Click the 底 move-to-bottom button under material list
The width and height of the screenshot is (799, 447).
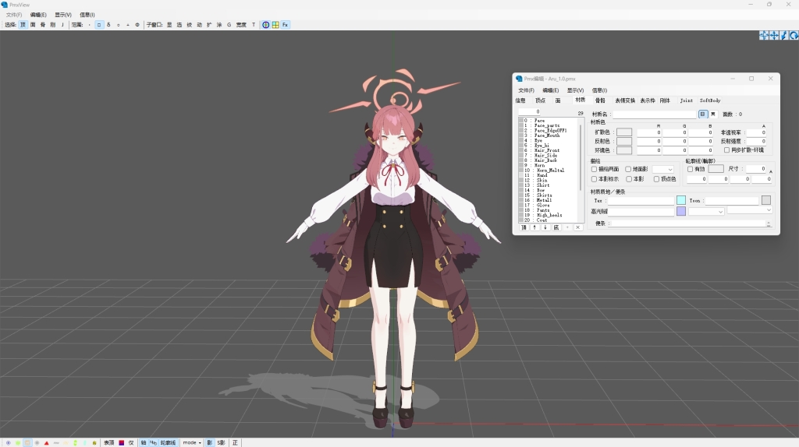pos(556,227)
